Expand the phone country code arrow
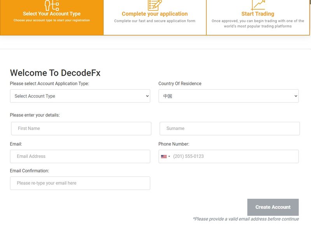 pyautogui.click(x=169, y=156)
